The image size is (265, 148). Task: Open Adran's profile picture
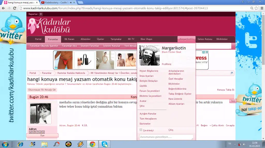click(41, 113)
